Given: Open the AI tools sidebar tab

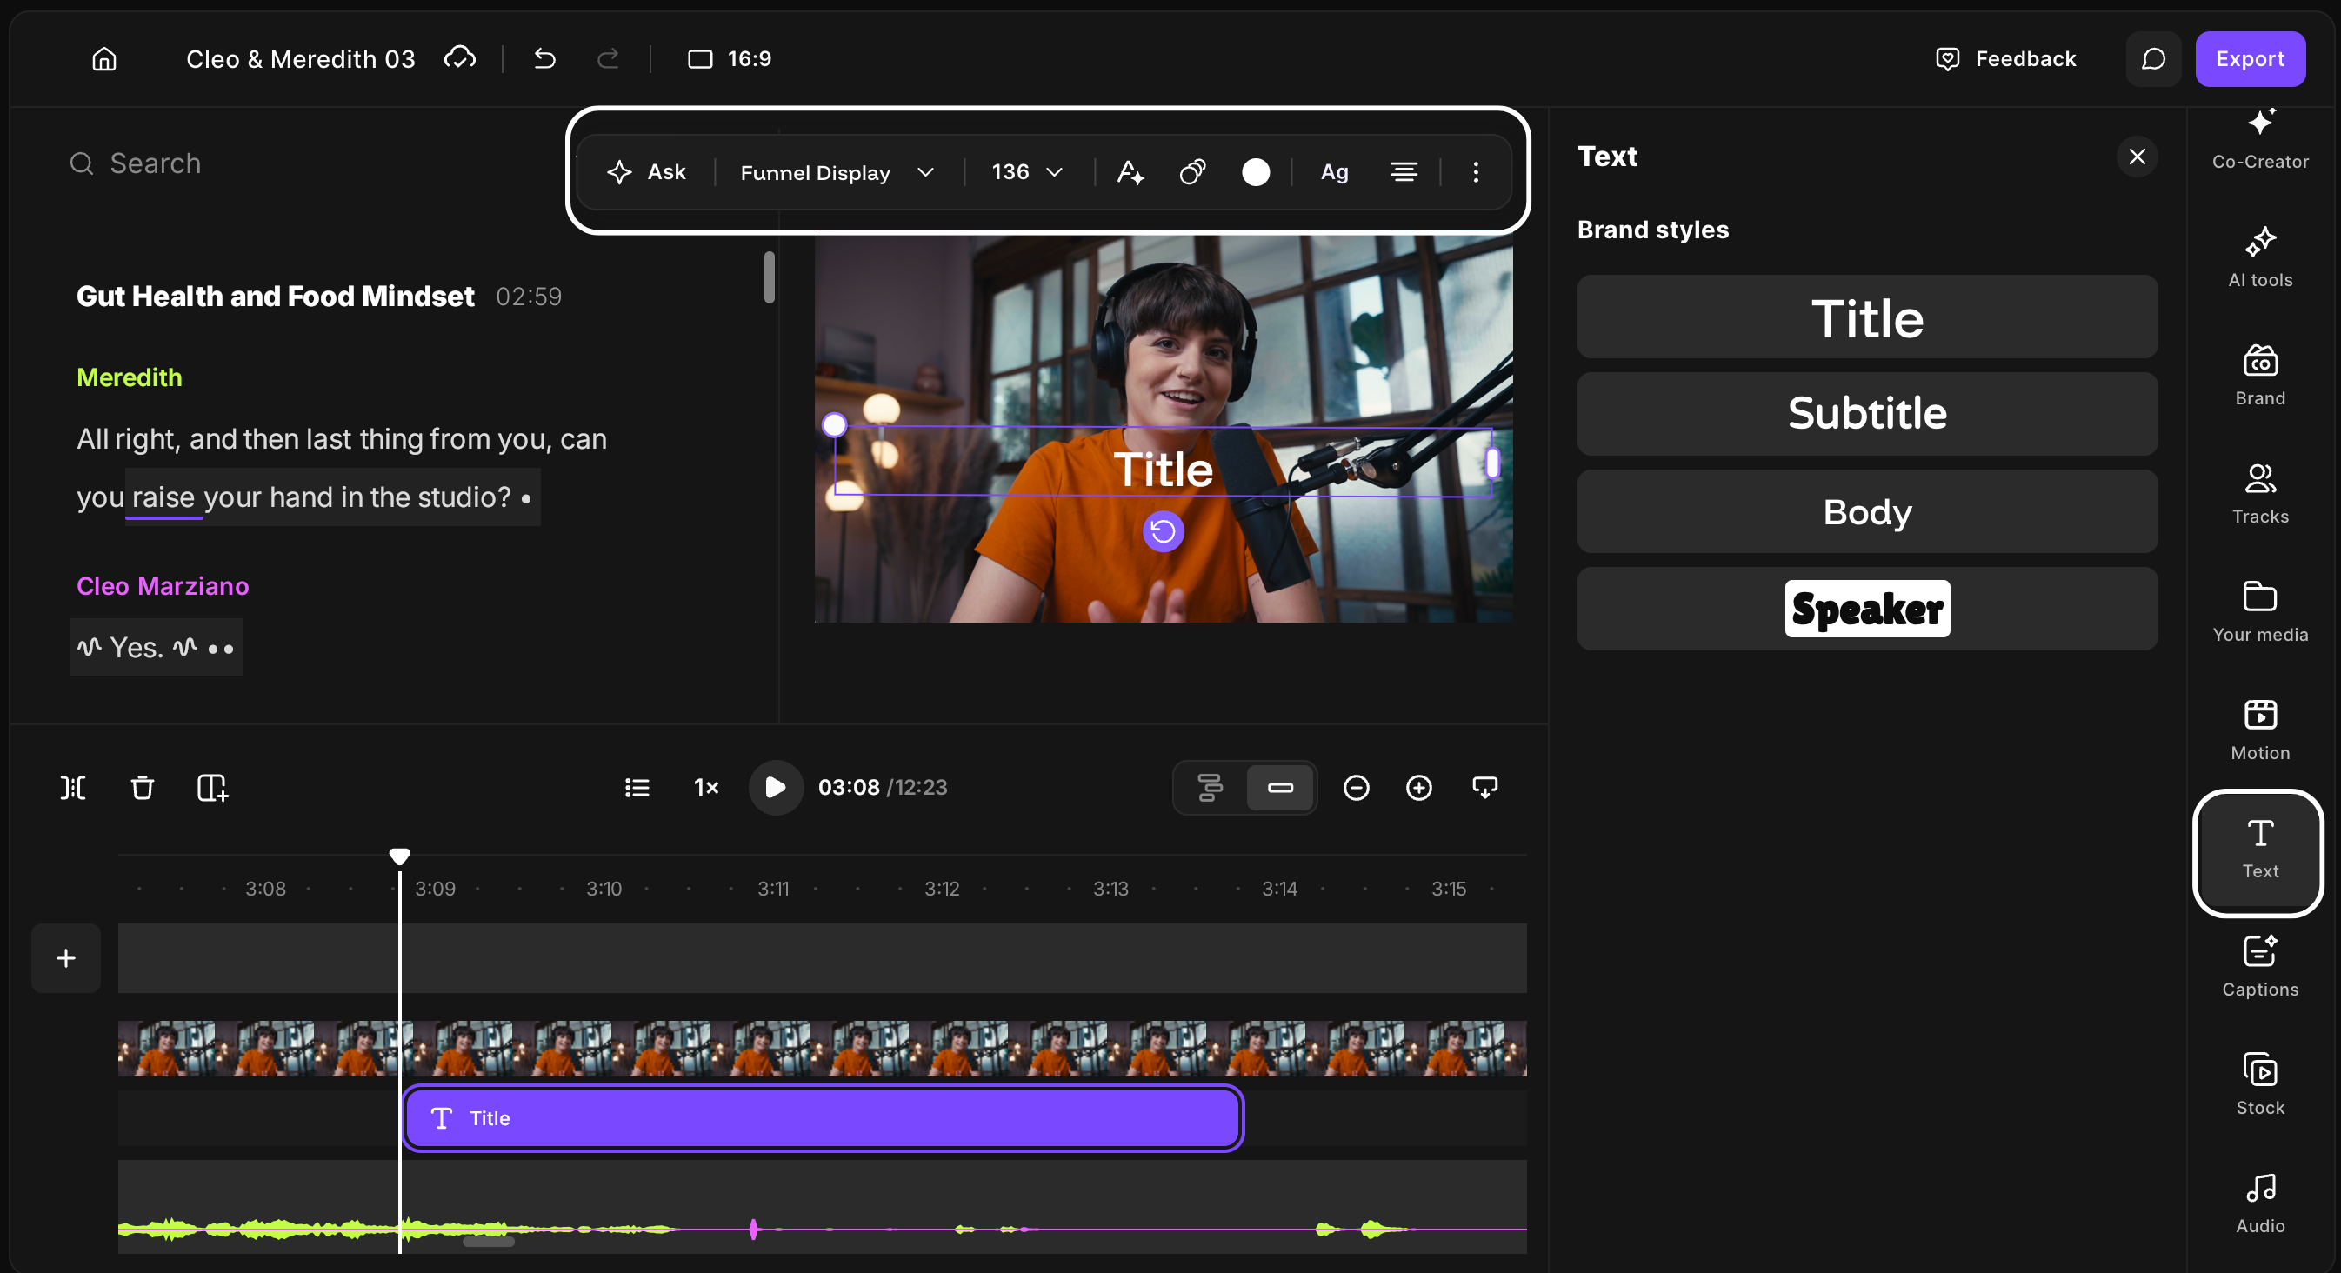Looking at the screenshot, I should click(x=2259, y=257).
